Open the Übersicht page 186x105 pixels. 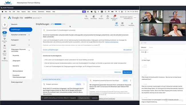coord(14,24)
